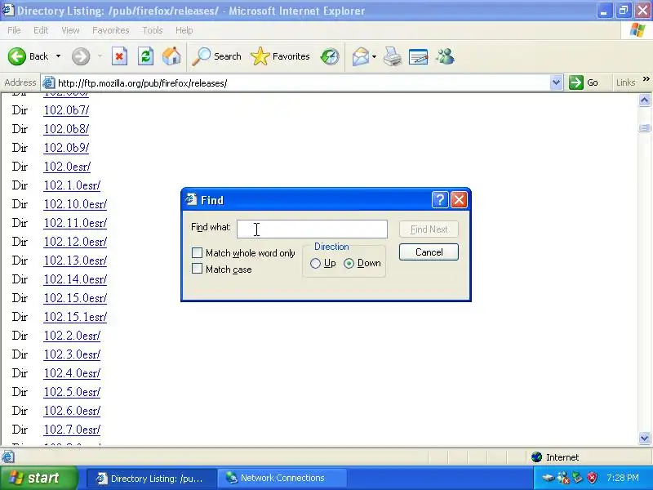Open the Tools menu
Screen dimensions: 653x490
[x=153, y=30]
